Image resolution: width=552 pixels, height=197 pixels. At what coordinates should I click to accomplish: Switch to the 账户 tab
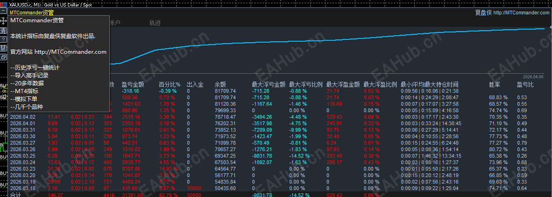(115, 23)
